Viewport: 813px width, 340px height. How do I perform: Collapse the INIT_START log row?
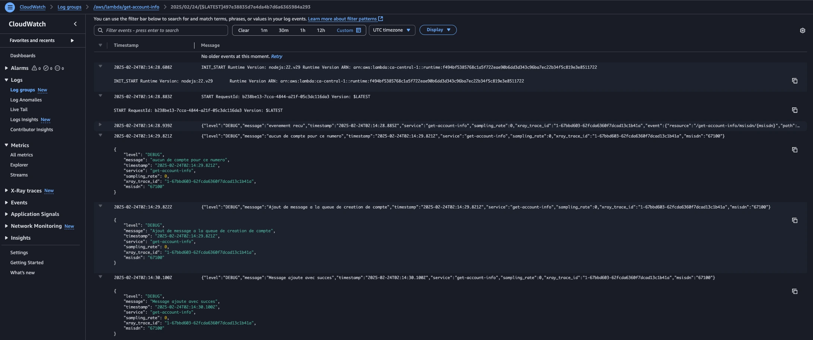coord(100,67)
